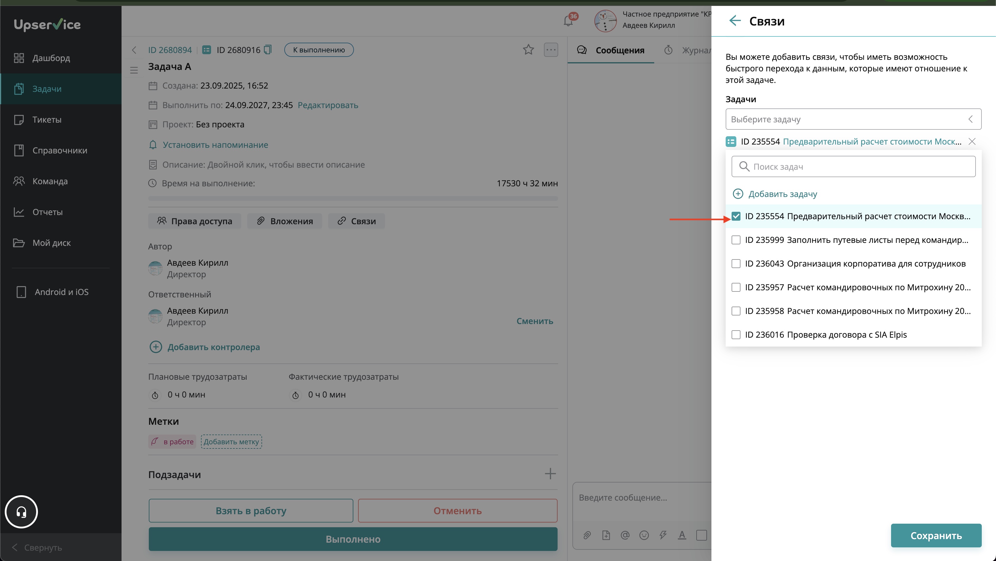The image size is (996, 561).
Task: Remove the linked task ID 235554 with the X icon
Action: coord(972,142)
